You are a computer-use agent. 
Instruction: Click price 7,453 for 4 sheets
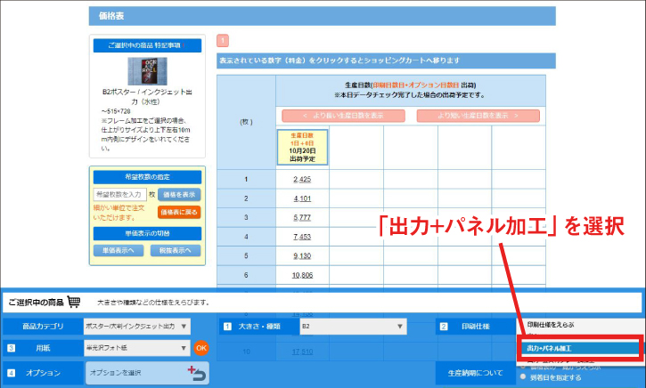point(302,237)
